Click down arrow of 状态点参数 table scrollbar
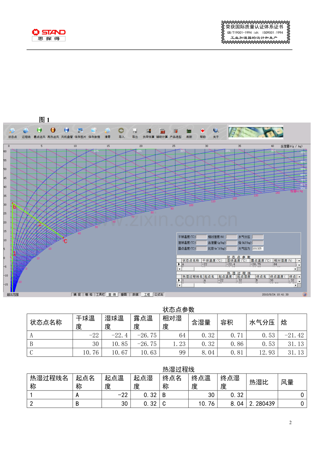The width and height of the screenshot is (319, 452). tap(299, 265)
